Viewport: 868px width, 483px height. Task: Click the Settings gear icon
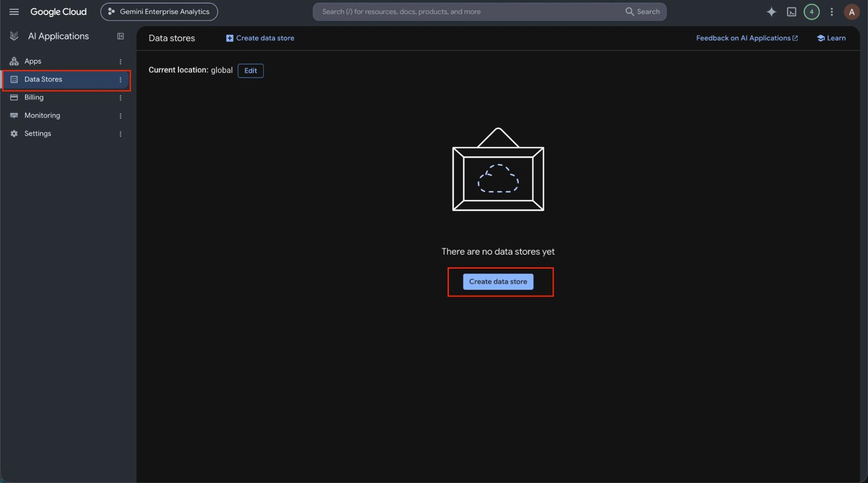(x=14, y=134)
